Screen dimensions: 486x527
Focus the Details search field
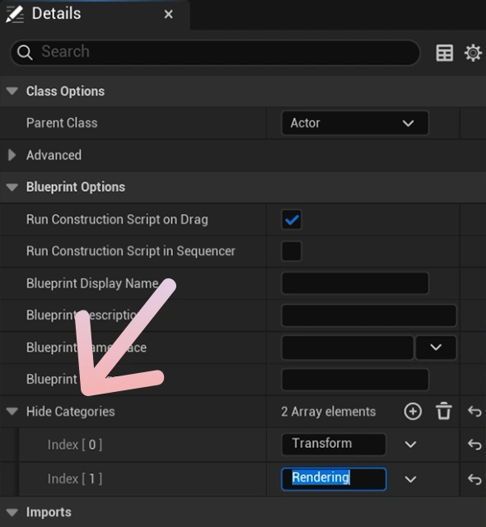pos(215,52)
